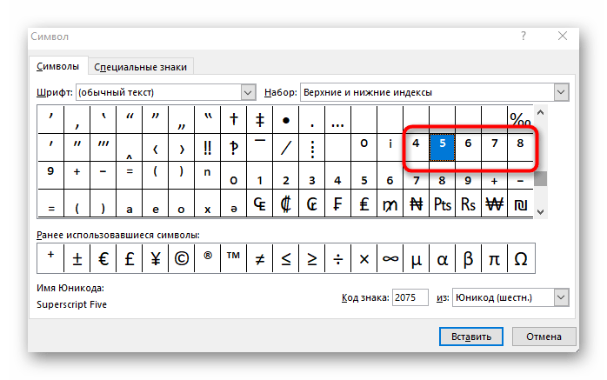This screenshot has width=607, height=380.
Task: Select the infinity symbol
Action: point(390,258)
